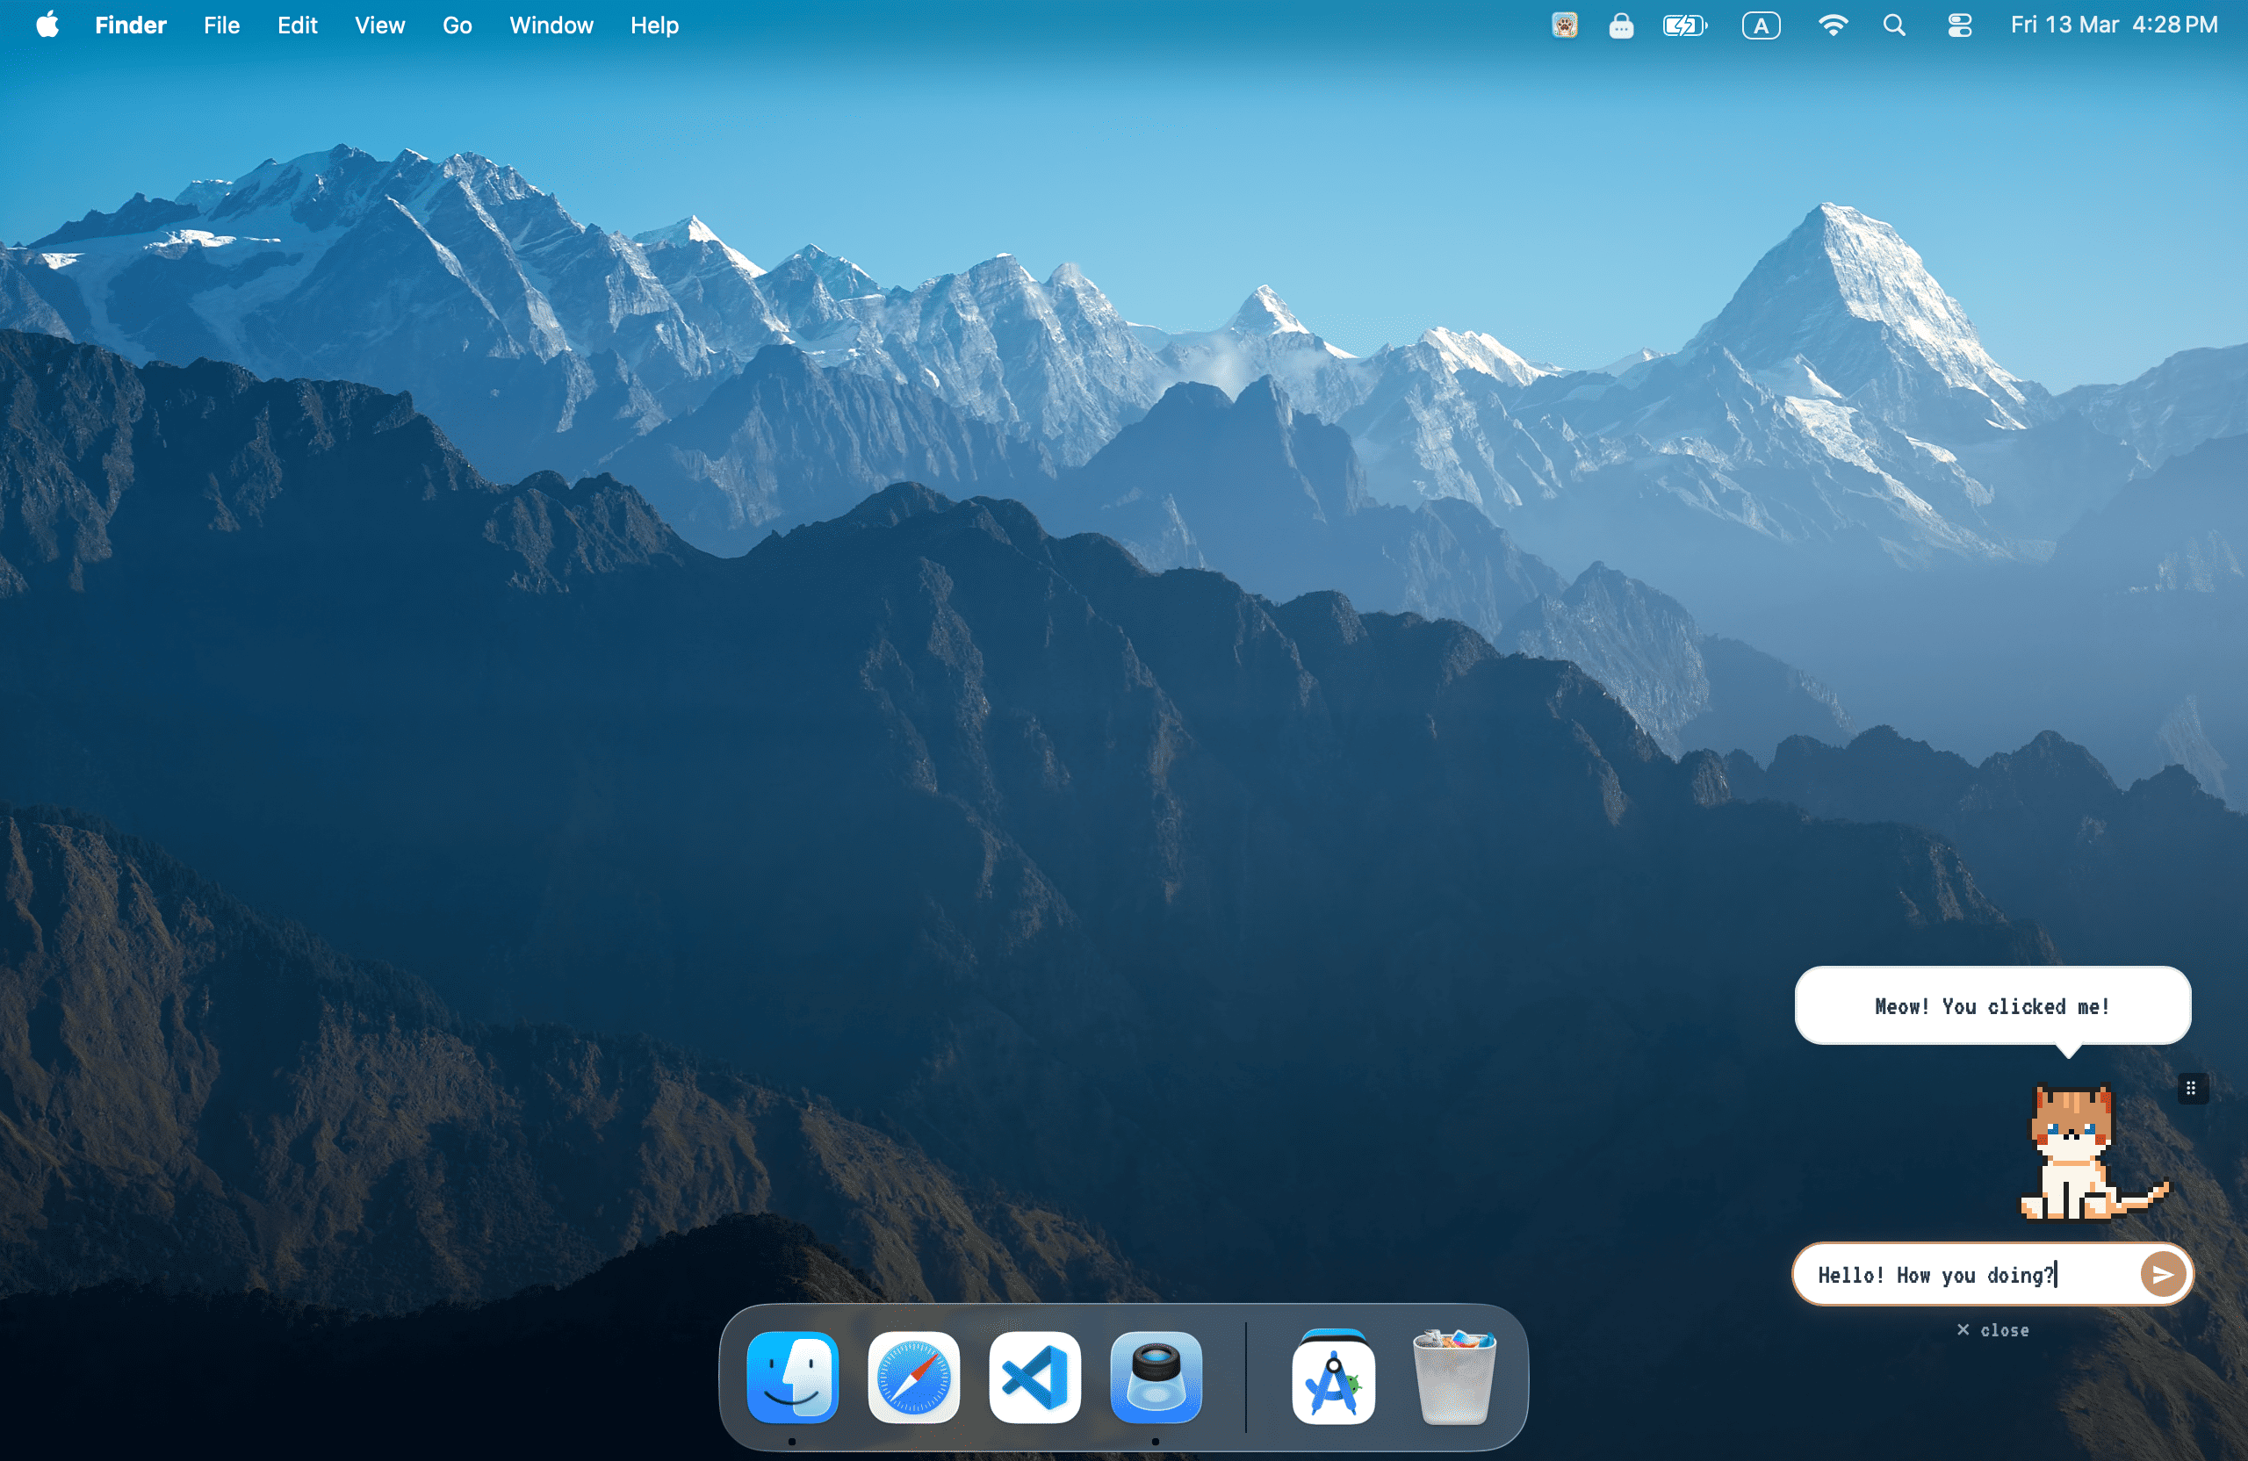Open Control Center toggles icon
Image resolution: width=2248 pixels, height=1461 pixels.
(1959, 25)
